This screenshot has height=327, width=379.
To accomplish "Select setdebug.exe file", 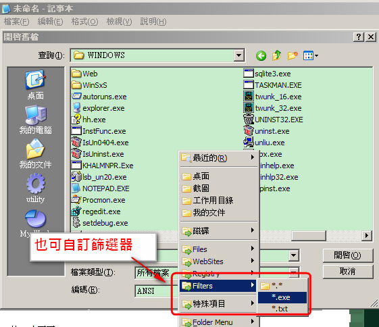I will click(x=100, y=223).
